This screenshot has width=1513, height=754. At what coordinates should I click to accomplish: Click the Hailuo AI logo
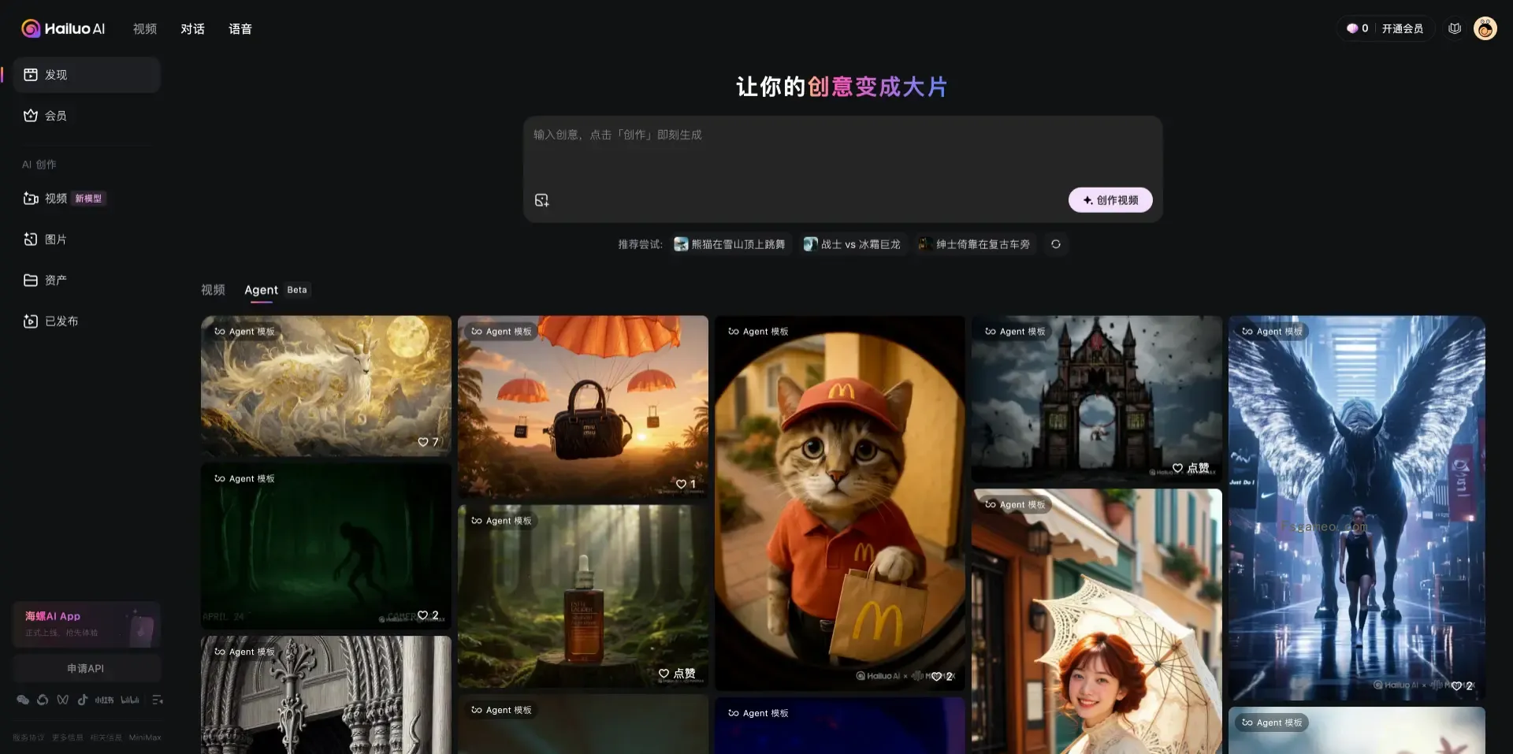[x=63, y=28]
